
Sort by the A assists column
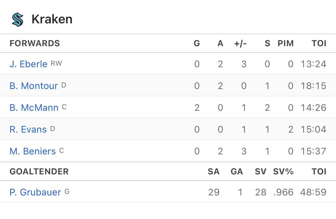[220, 43]
